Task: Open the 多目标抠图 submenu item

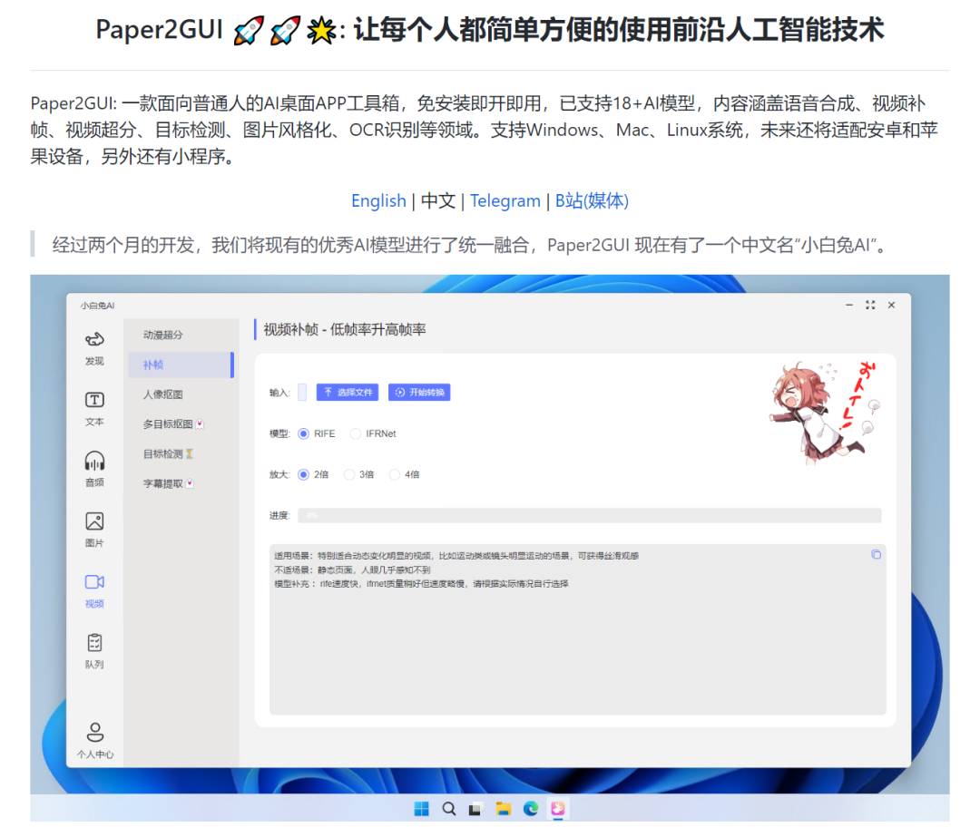Action: [181, 424]
